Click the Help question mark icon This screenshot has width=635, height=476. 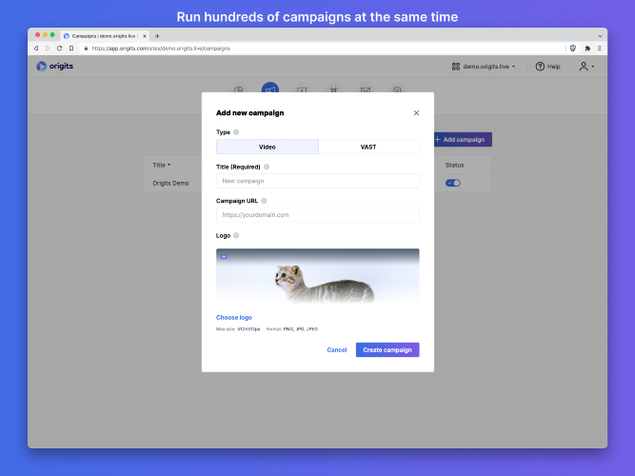pyautogui.click(x=540, y=67)
